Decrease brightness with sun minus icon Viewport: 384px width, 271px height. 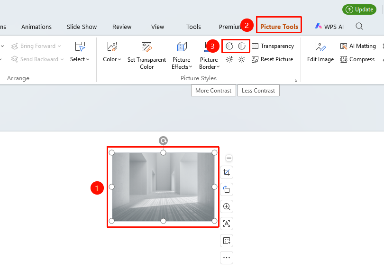[242, 59]
